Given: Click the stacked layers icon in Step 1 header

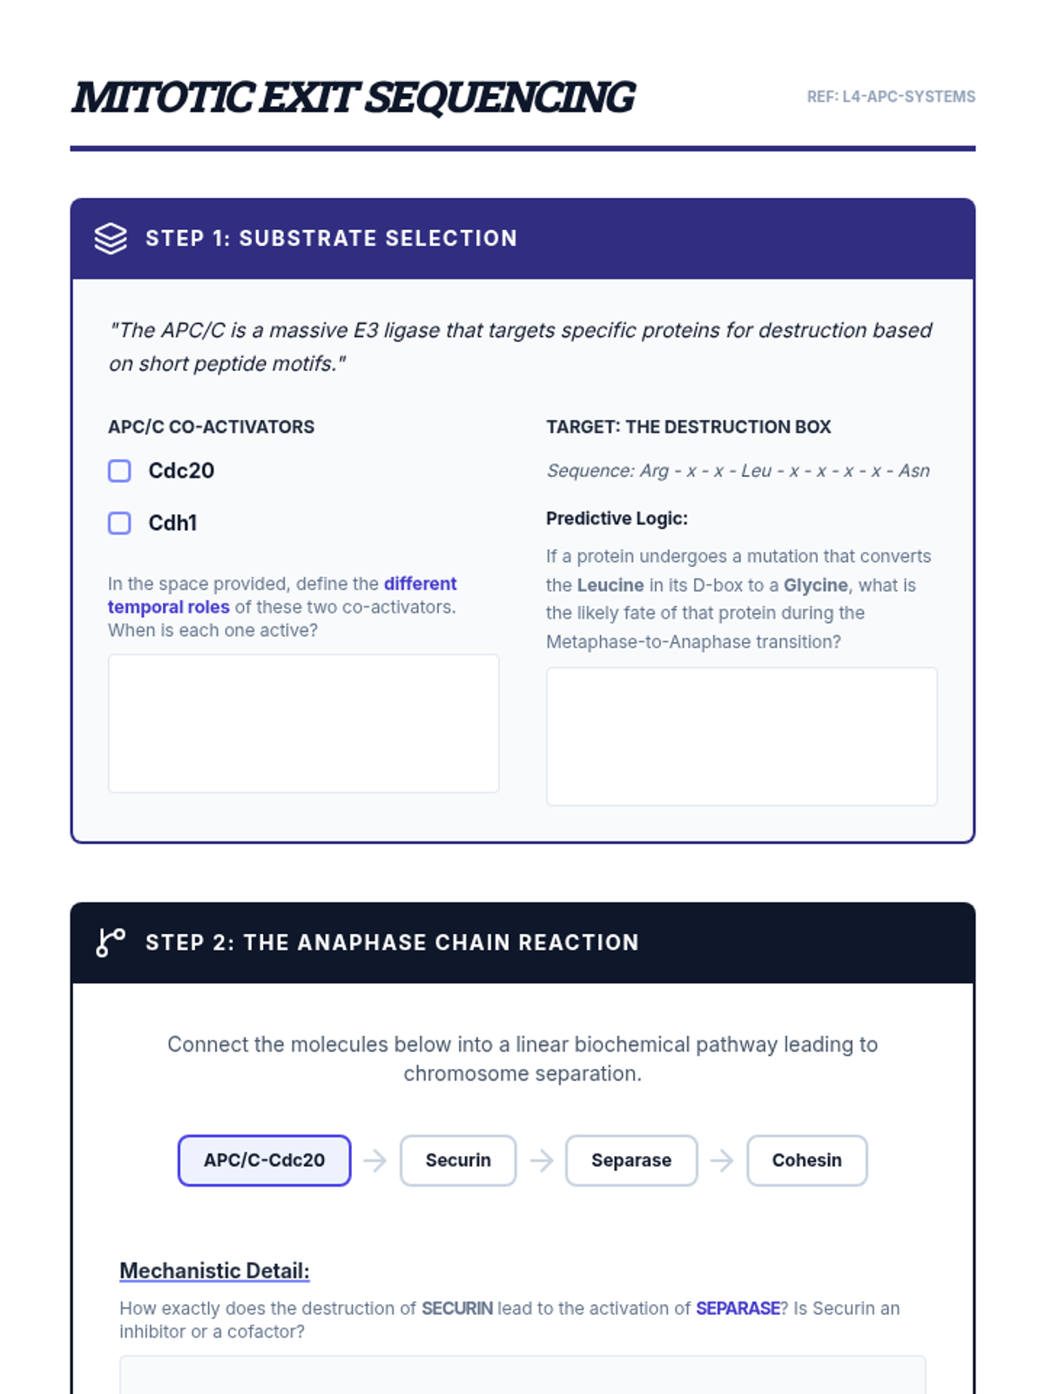Looking at the screenshot, I should click(x=111, y=238).
